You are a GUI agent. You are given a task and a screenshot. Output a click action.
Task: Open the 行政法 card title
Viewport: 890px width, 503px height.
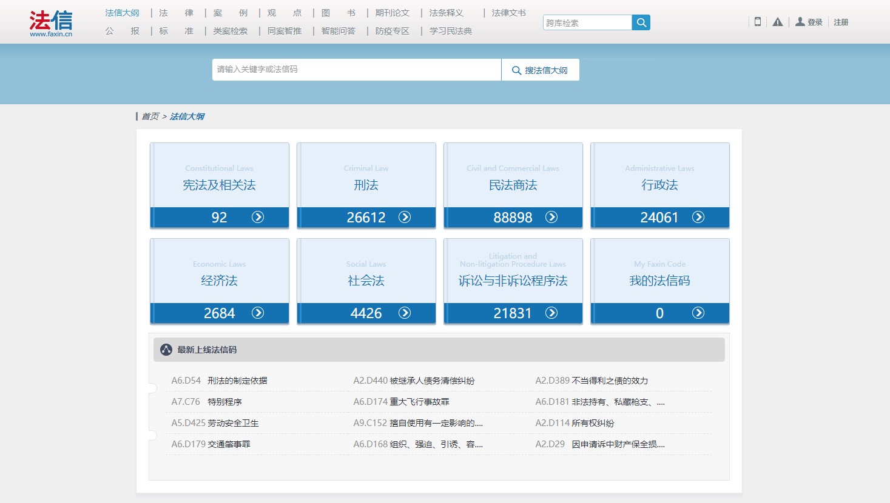point(660,185)
